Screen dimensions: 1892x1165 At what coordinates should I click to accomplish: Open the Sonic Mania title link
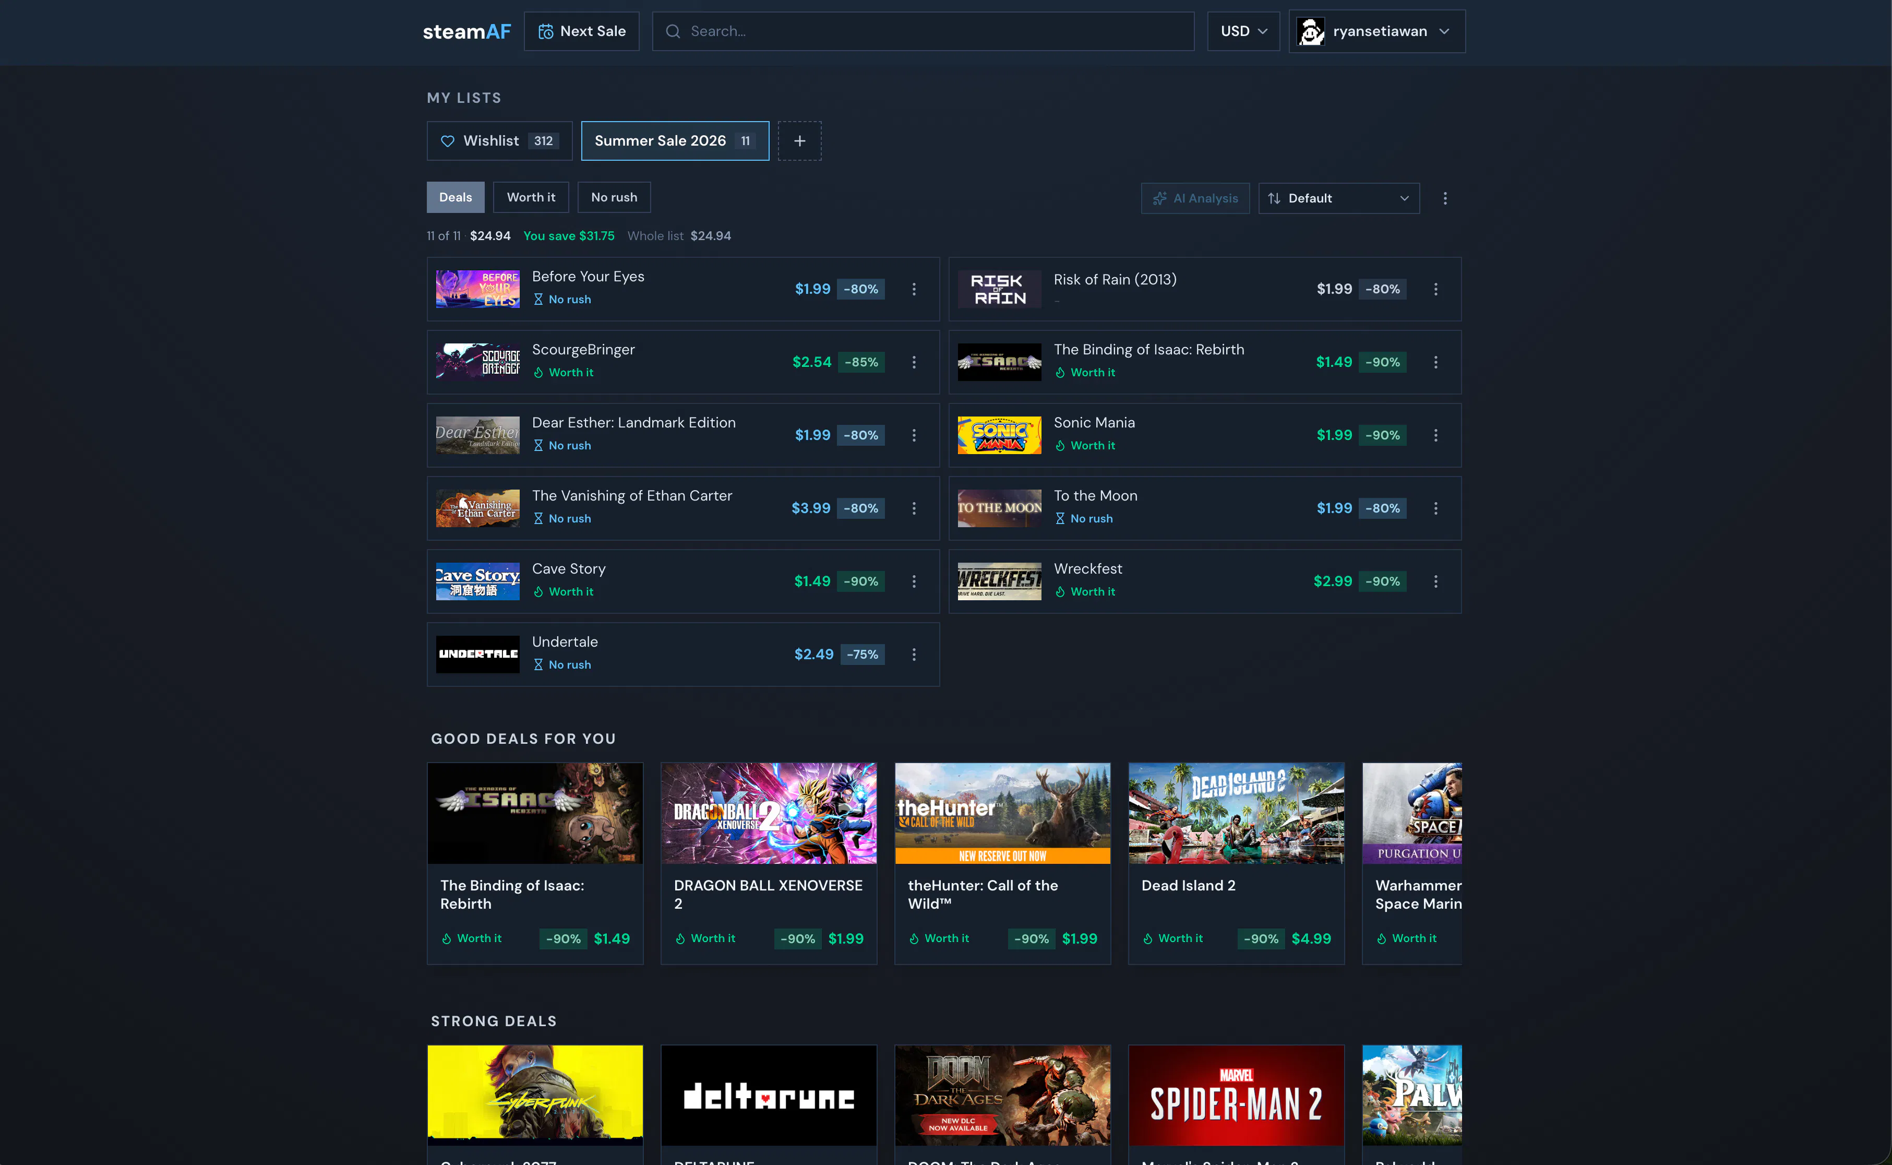tap(1094, 423)
